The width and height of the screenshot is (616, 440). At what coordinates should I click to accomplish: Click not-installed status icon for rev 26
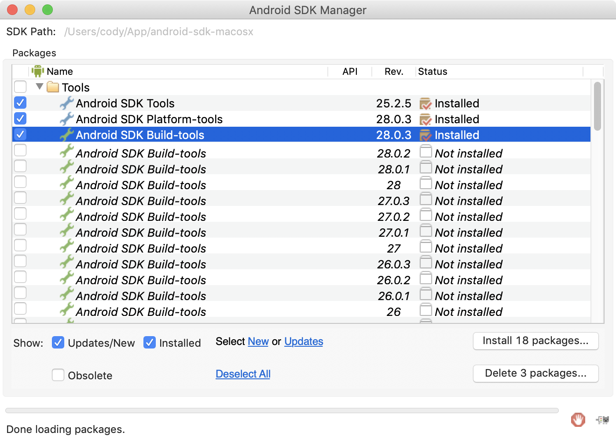(x=425, y=310)
